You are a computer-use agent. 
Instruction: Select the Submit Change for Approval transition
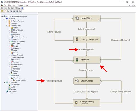[86, 92]
